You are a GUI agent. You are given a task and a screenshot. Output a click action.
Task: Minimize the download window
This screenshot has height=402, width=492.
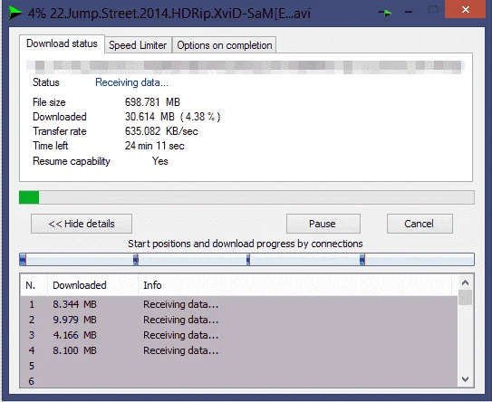click(409, 13)
